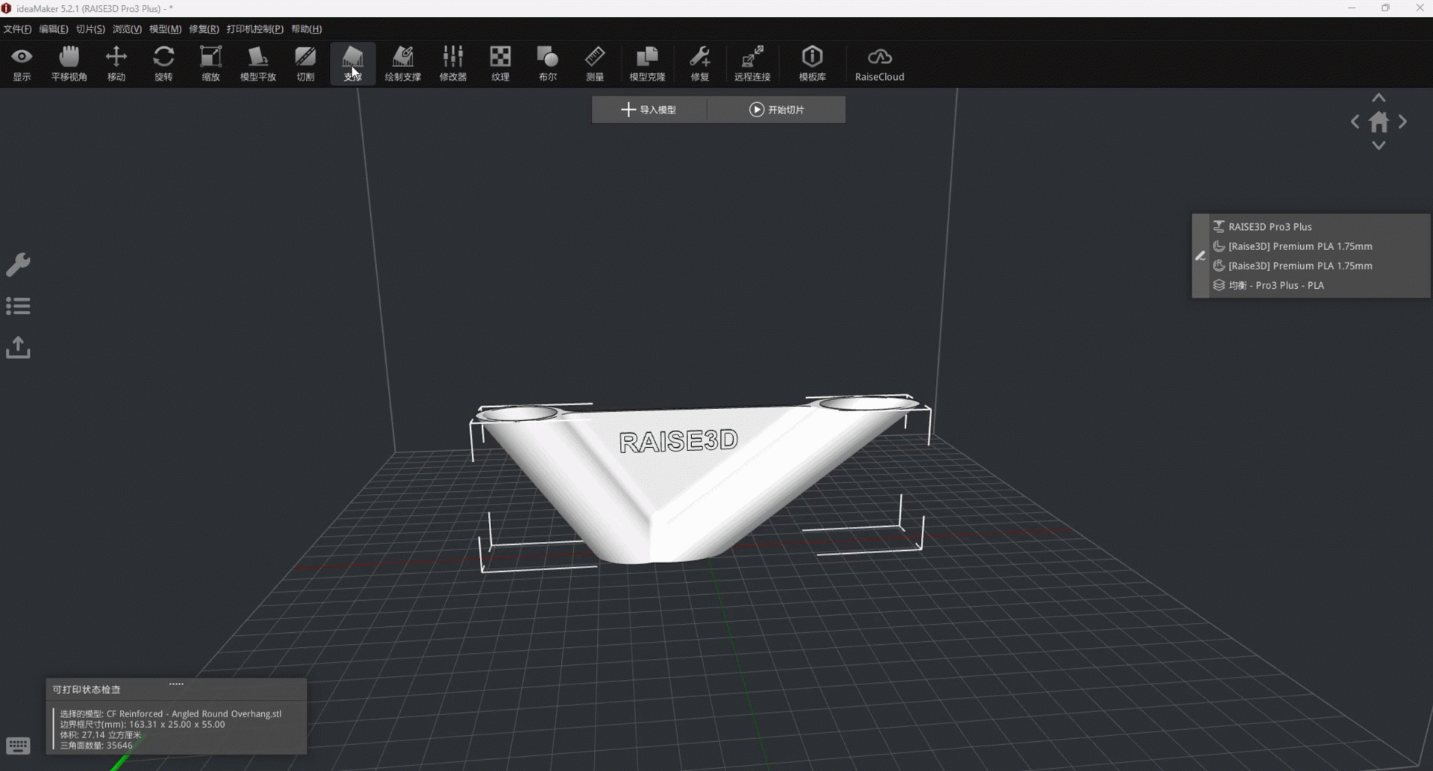Click the model name CF Reinforced text line
This screenshot has height=771, width=1433.
click(x=170, y=714)
